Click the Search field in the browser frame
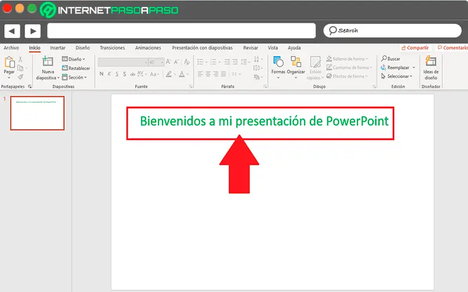 pos(393,30)
